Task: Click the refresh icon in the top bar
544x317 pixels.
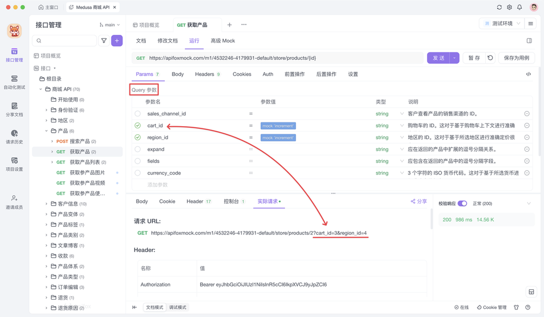Action: (499, 7)
